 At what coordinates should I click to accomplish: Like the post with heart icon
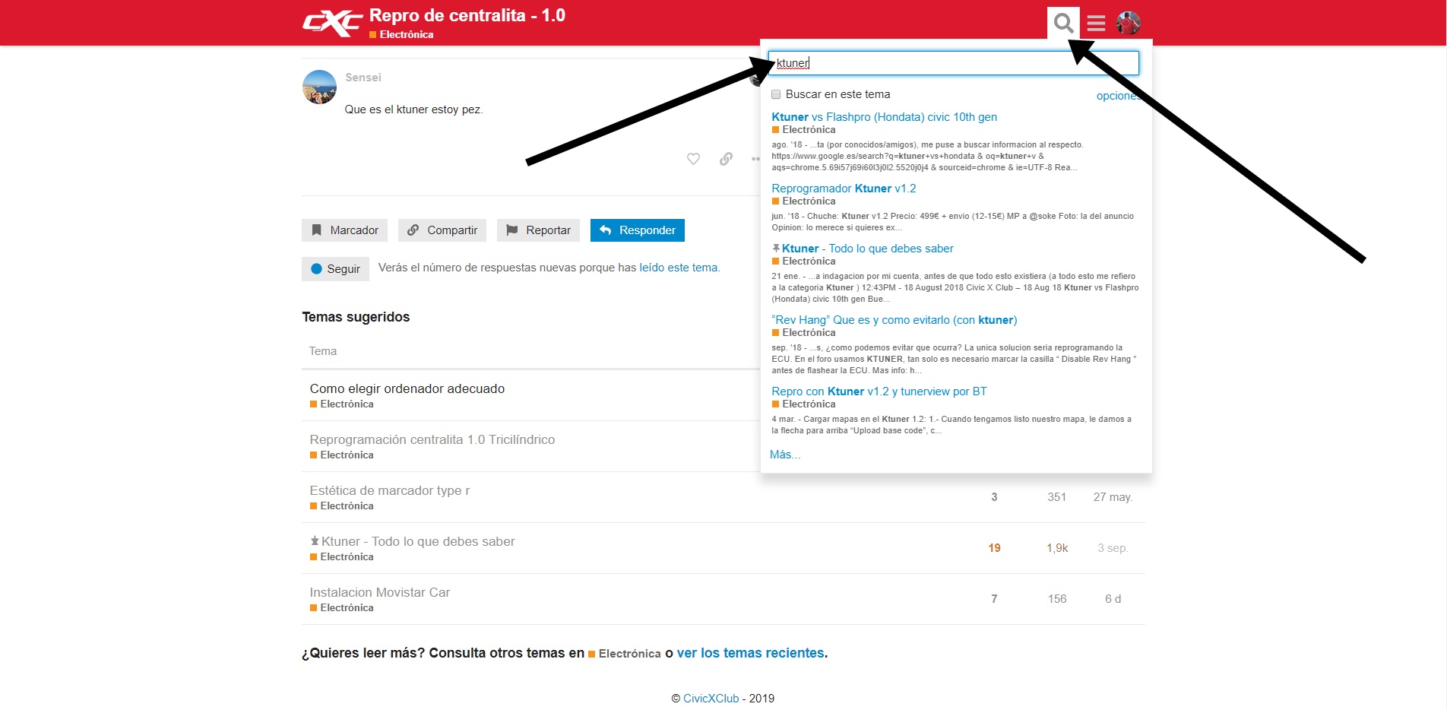[x=693, y=159]
